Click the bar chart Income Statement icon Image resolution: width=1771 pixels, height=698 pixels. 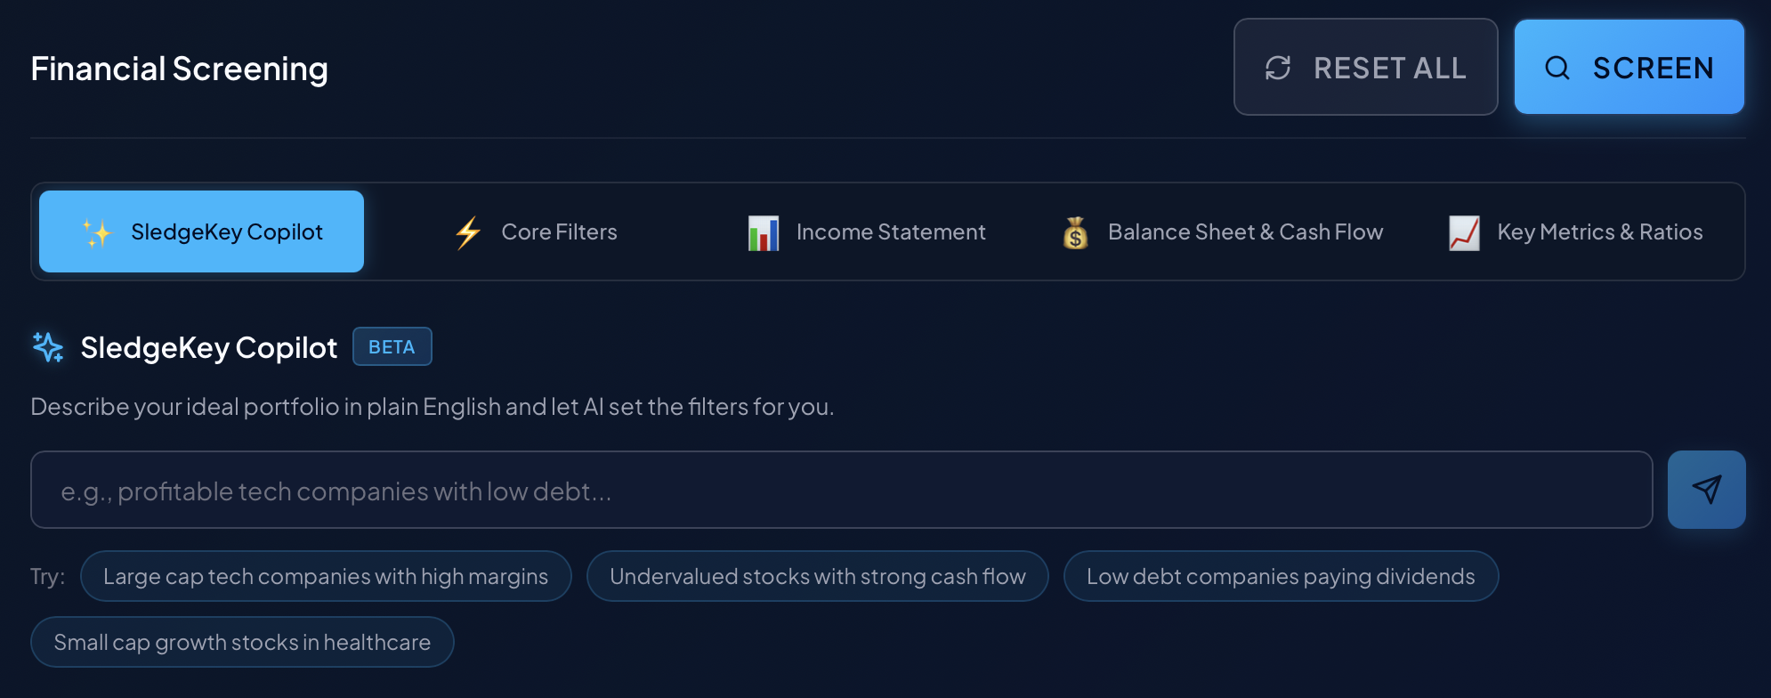(763, 232)
